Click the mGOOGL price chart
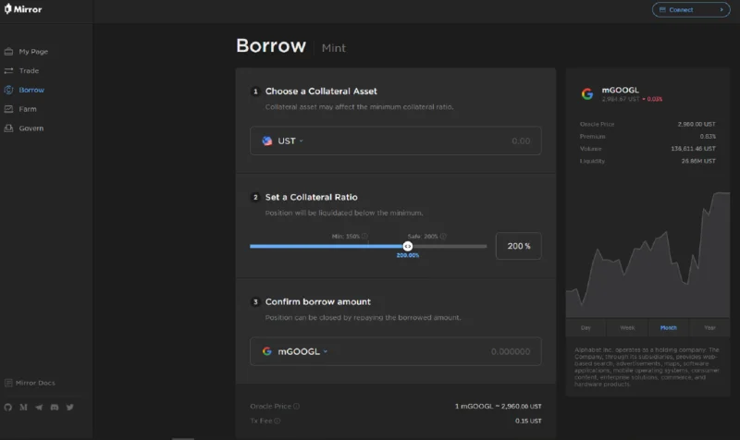 click(x=648, y=254)
